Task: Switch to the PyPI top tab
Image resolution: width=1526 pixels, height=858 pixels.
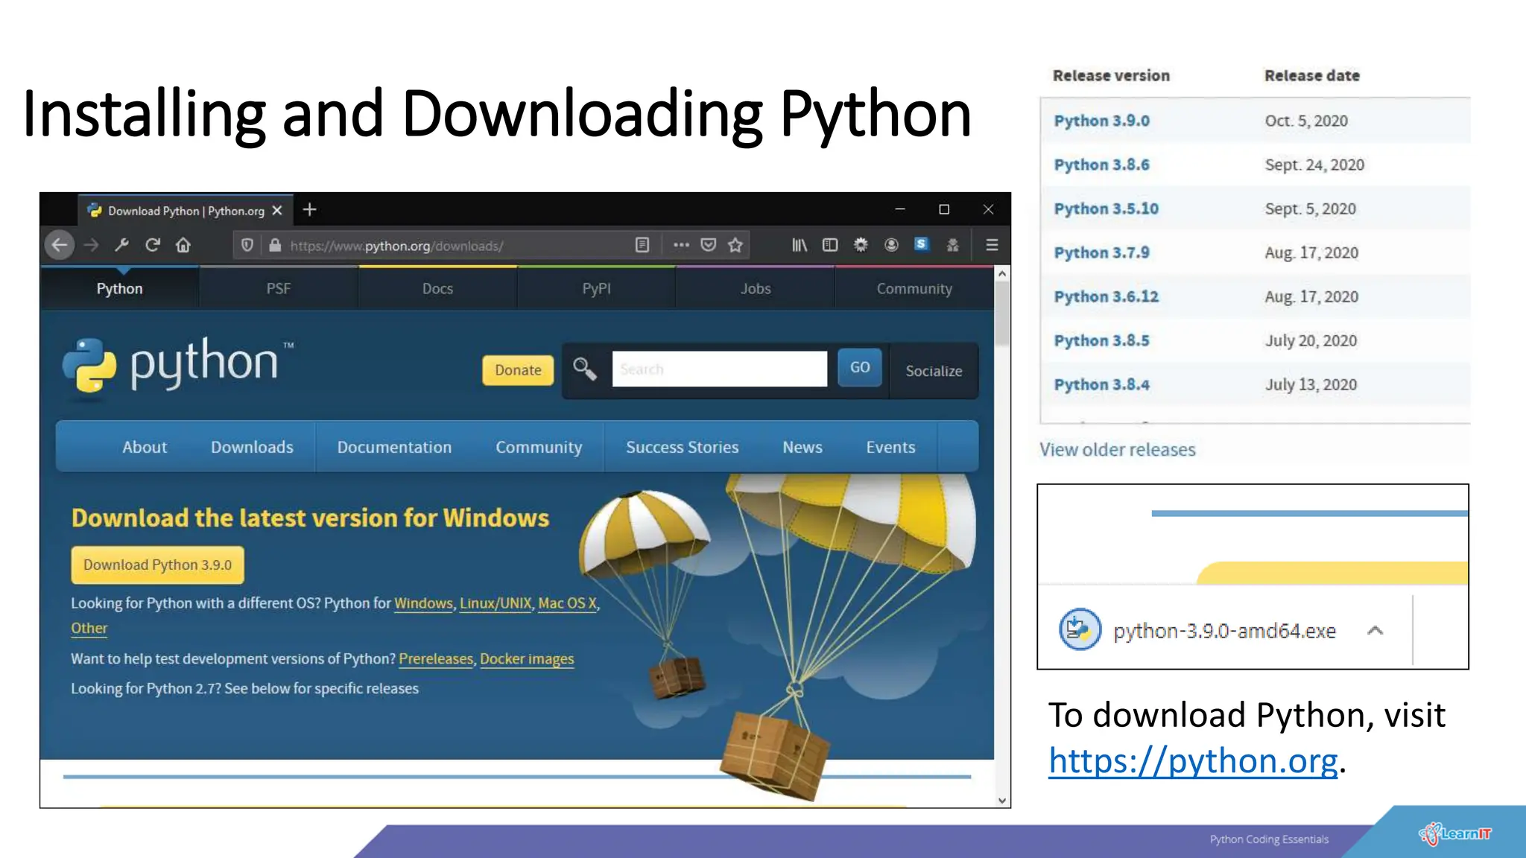Action: click(x=596, y=289)
